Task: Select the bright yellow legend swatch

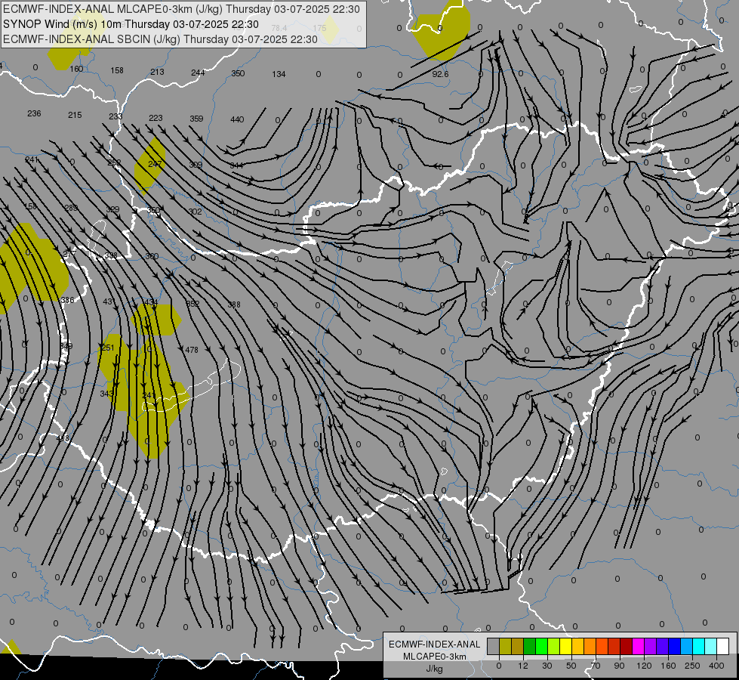Action: coord(565,646)
